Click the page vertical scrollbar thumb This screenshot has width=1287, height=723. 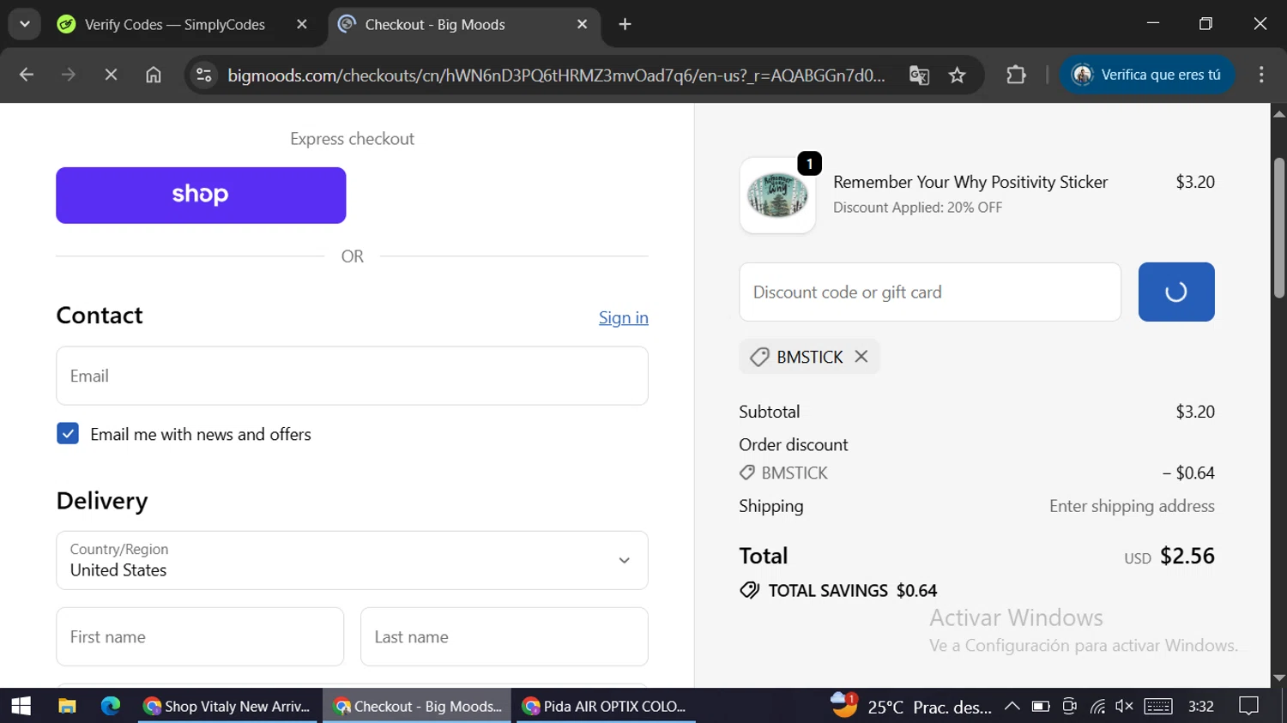pyautogui.click(x=1279, y=227)
